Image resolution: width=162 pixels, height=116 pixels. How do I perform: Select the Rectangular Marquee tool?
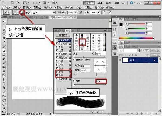tap(4, 26)
